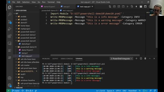Click the Server%202019 folder
The width and height of the screenshot is (164, 92).
coord(27,71)
